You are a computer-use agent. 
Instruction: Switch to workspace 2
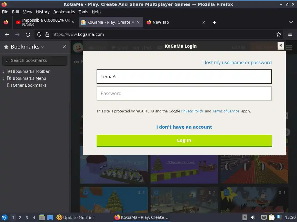point(20,218)
